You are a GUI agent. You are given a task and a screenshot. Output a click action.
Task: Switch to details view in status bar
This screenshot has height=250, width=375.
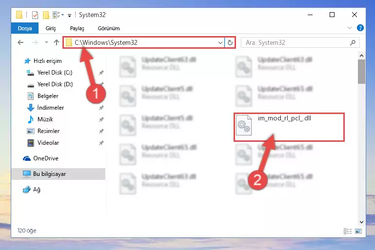348,231
